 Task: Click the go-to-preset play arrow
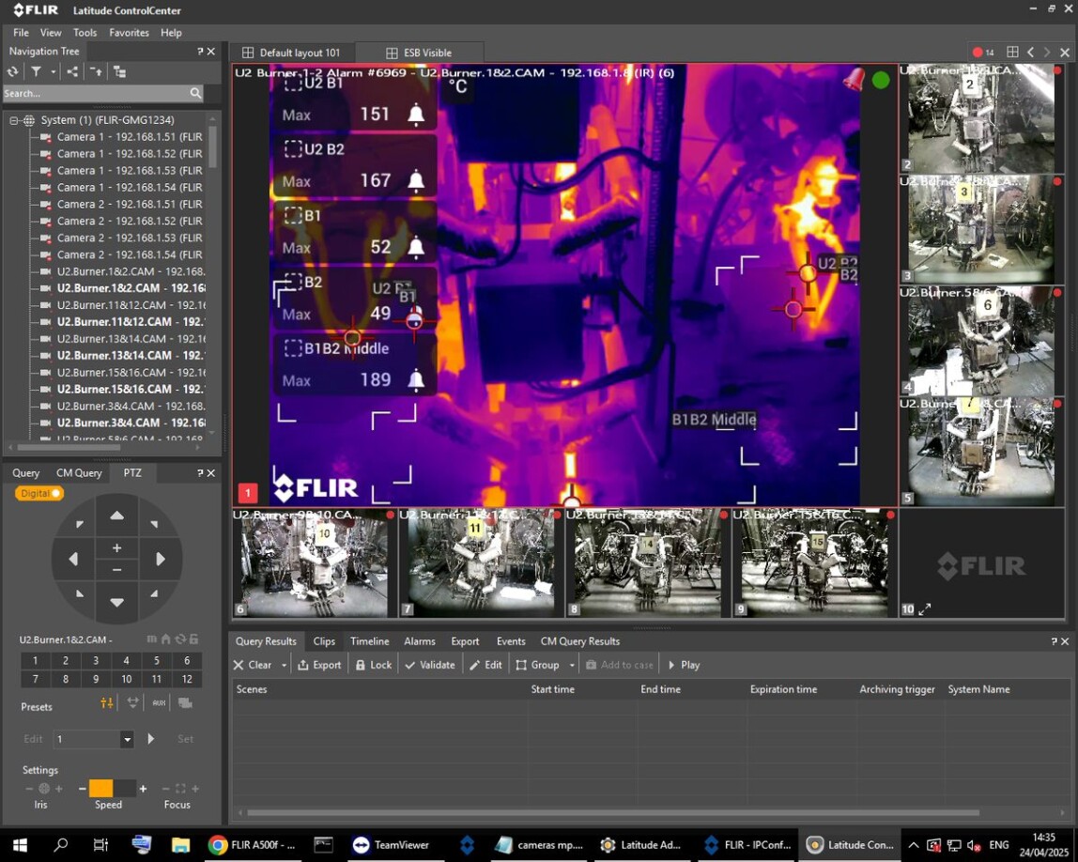pos(151,739)
